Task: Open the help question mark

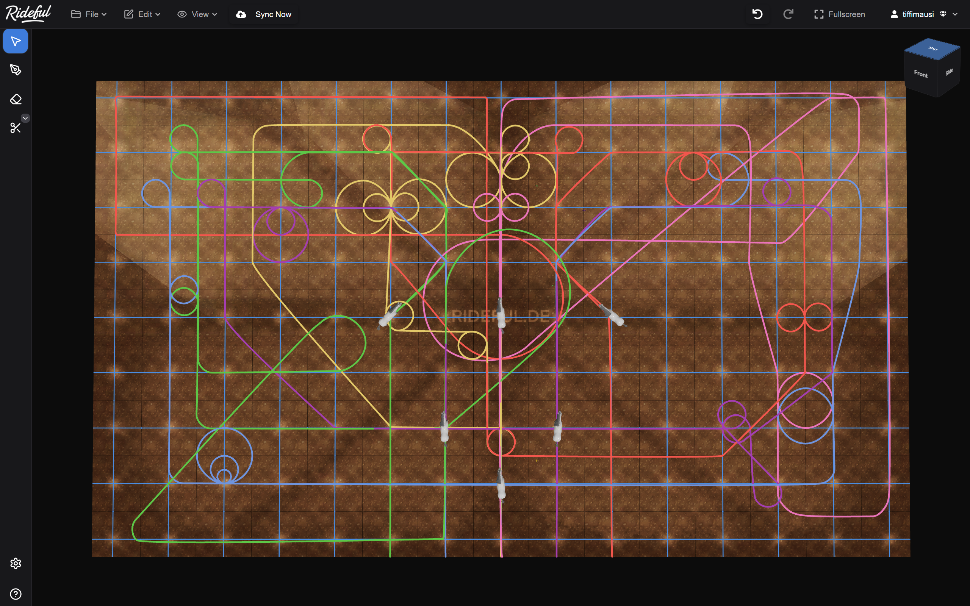Action: (x=16, y=594)
